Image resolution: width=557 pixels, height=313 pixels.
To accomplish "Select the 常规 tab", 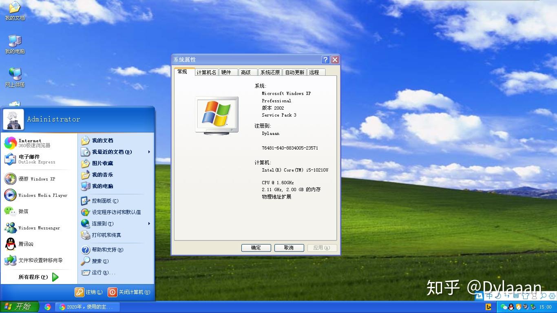I will [x=184, y=72].
